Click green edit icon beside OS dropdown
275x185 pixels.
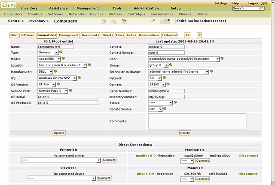click(x=79, y=77)
